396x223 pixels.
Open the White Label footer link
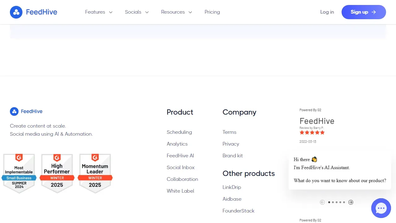point(180,191)
